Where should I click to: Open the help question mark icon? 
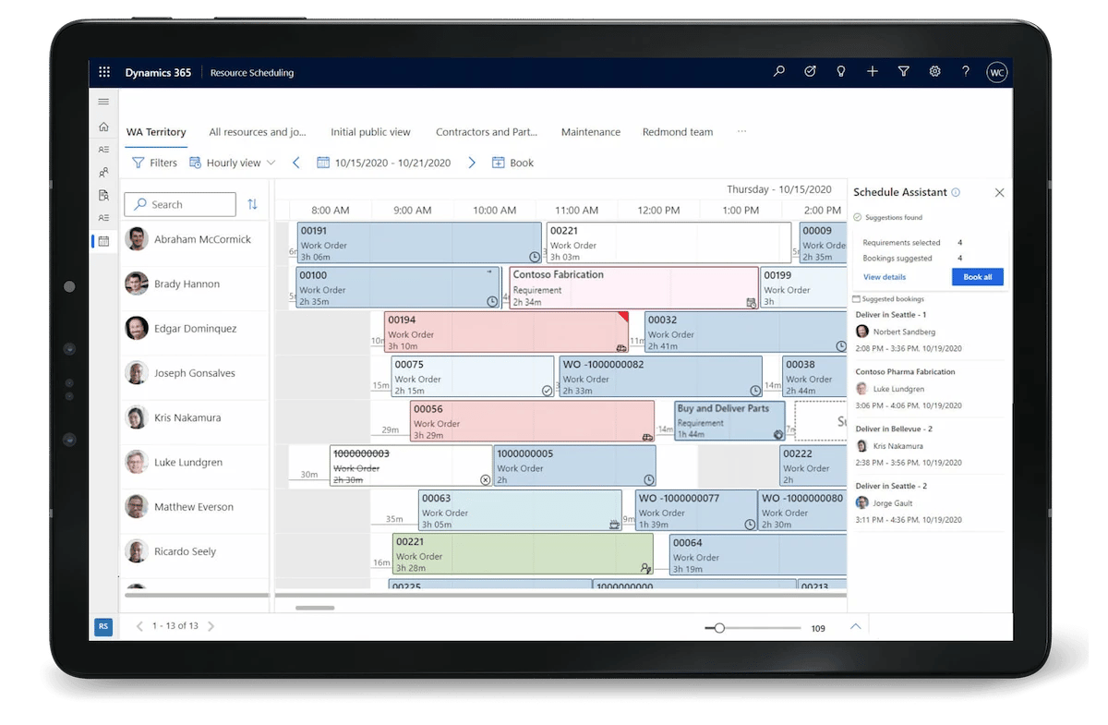pyautogui.click(x=966, y=71)
